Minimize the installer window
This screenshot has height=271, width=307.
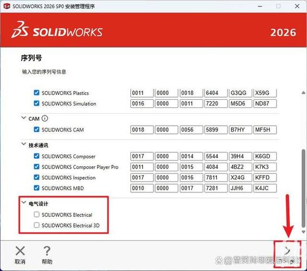point(260,7)
